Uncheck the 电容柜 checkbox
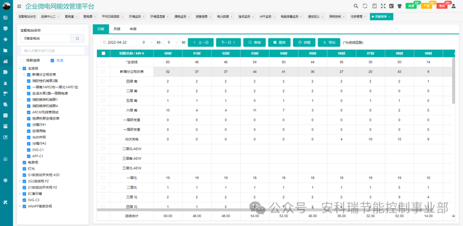The height and width of the screenshot is (226, 463). [25, 162]
